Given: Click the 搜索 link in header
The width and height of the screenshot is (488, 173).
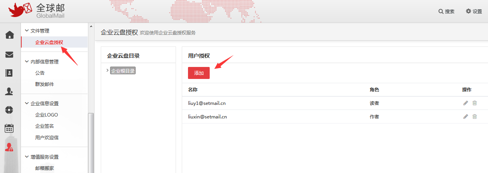Looking at the screenshot, I should [450, 12].
